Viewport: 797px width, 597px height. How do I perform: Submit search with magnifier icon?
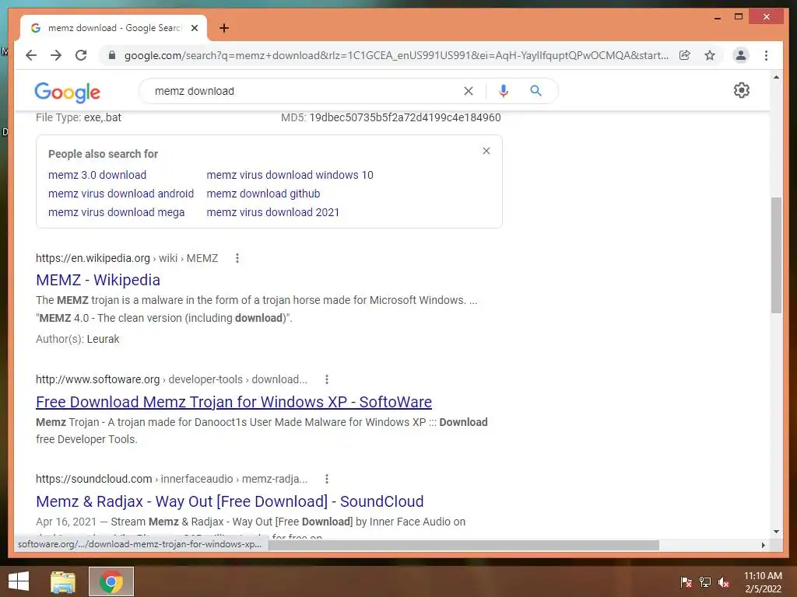535,91
